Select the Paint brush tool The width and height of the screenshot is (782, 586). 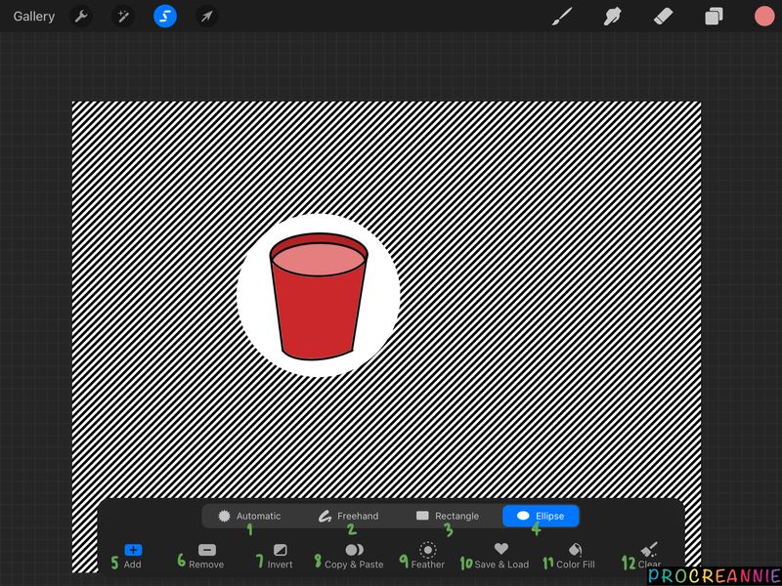pyautogui.click(x=563, y=17)
